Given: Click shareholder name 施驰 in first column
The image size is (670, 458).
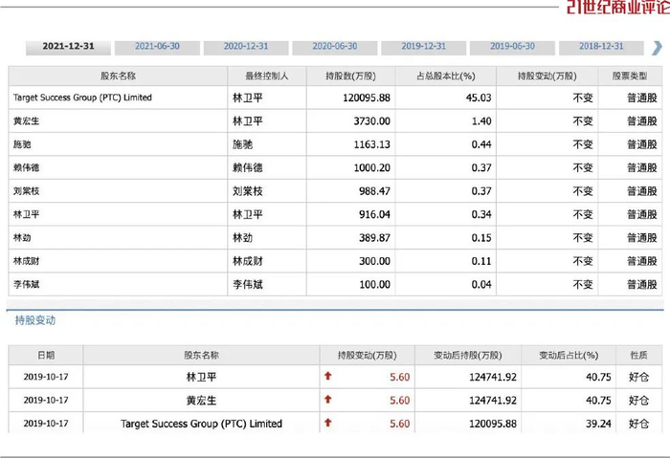Looking at the screenshot, I should tap(22, 144).
